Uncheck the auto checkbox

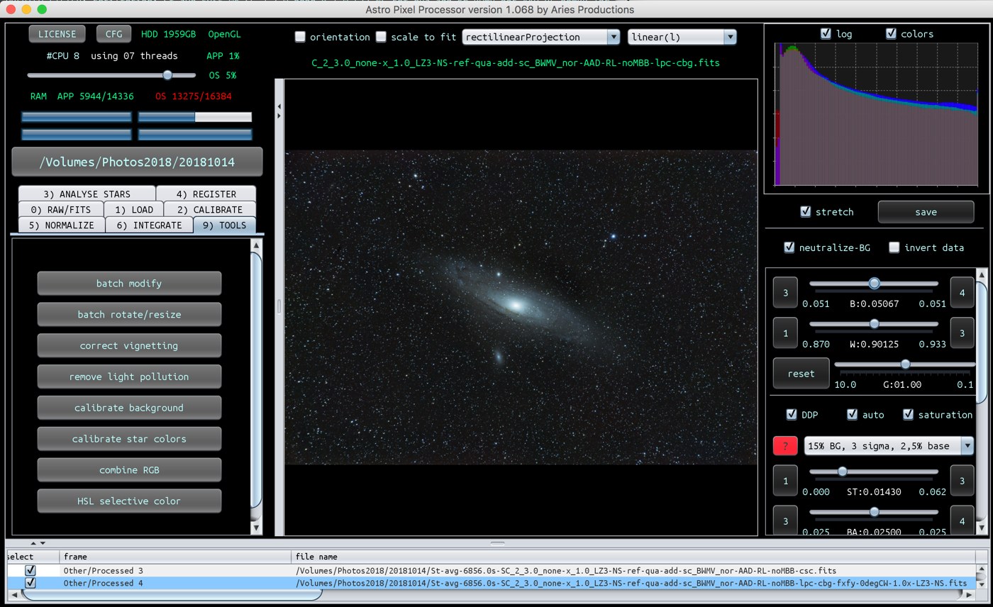[x=852, y=414]
